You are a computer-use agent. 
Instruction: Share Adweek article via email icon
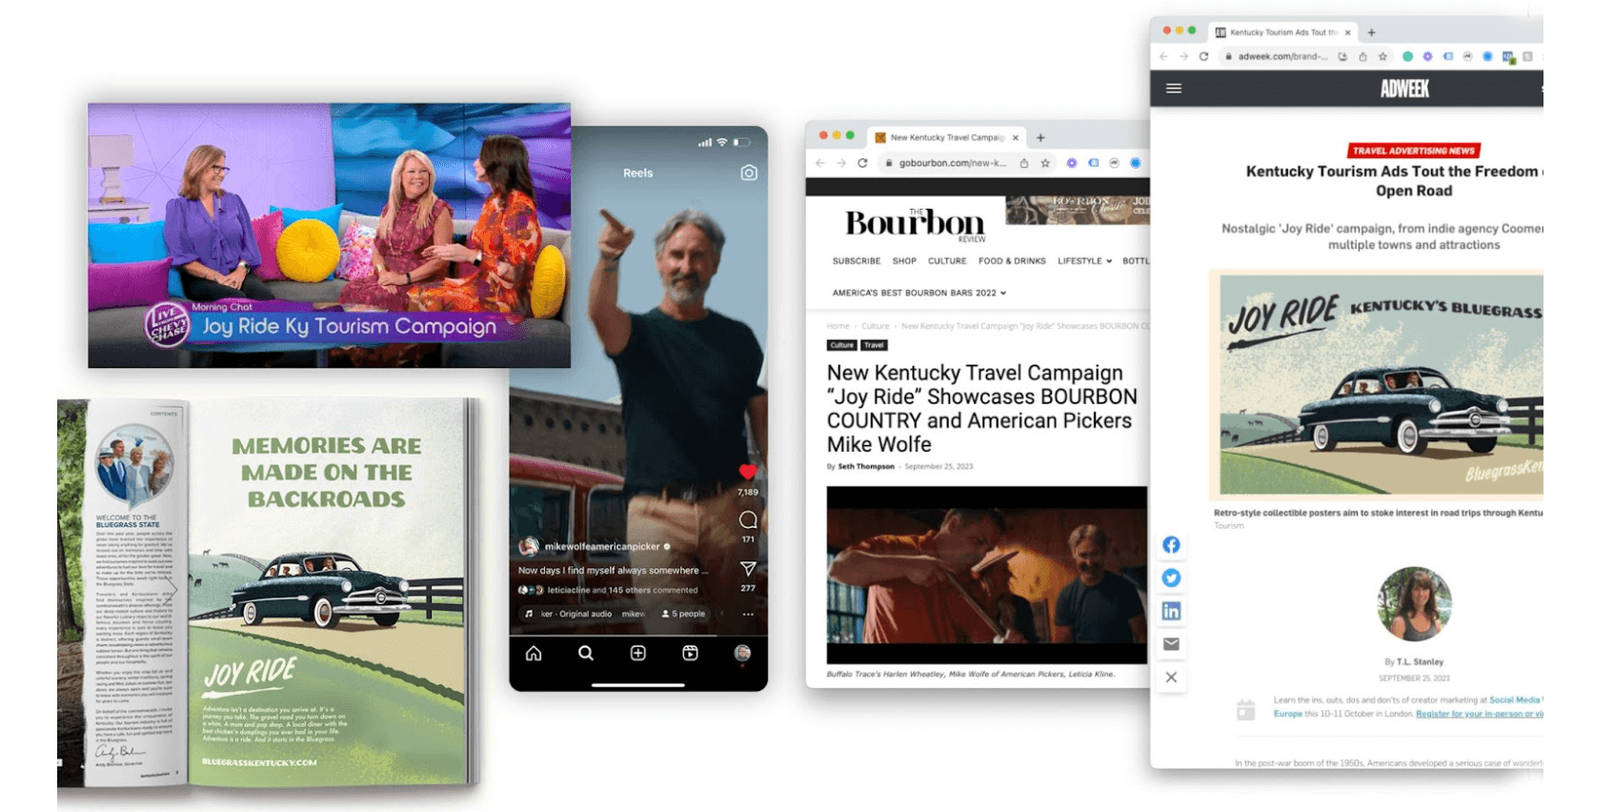pos(1171,644)
